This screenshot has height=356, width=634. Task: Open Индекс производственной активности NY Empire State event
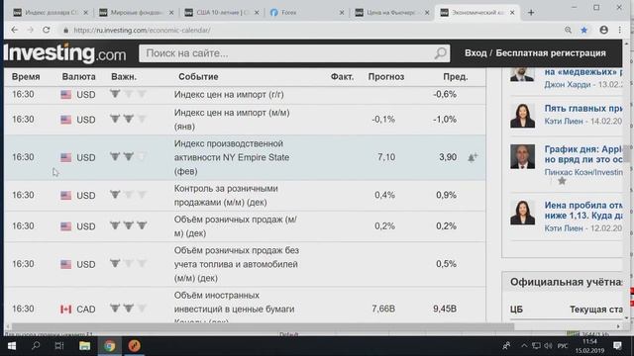coord(232,157)
